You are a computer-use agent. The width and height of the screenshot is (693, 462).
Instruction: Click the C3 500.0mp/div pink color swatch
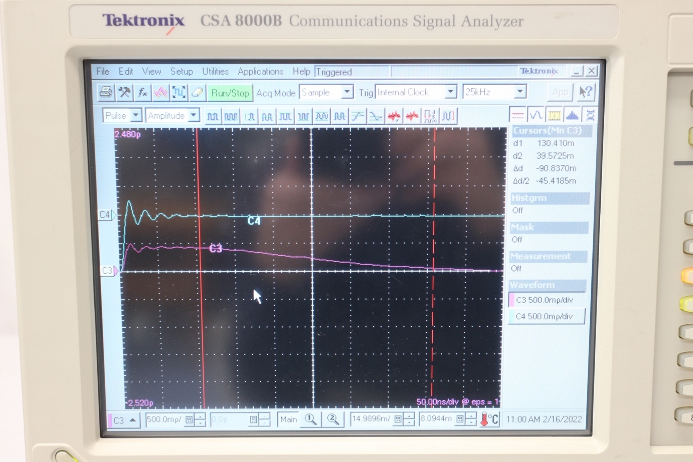pyautogui.click(x=512, y=300)
